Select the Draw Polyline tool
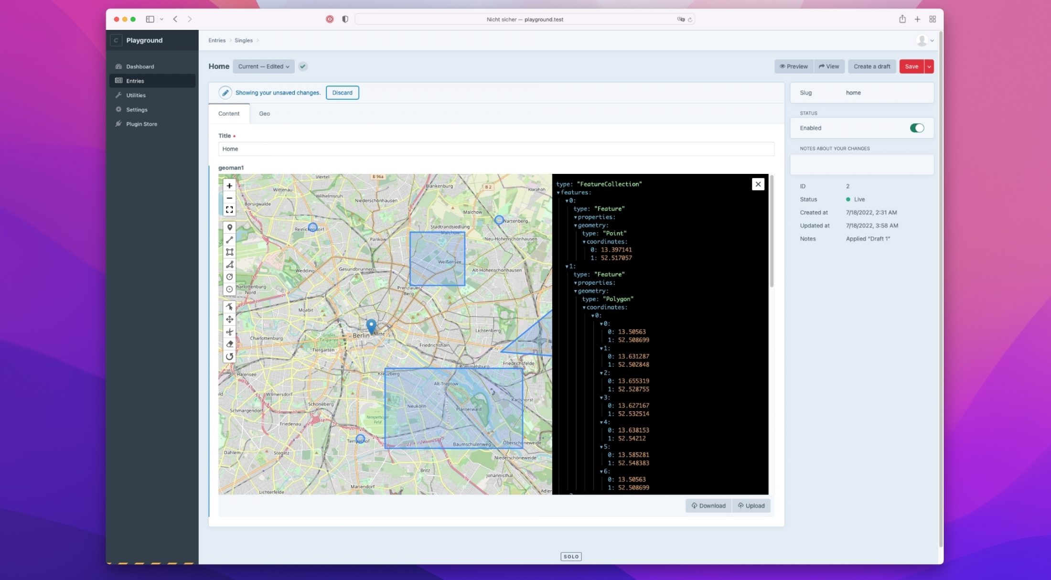 [x=229, y=240]
